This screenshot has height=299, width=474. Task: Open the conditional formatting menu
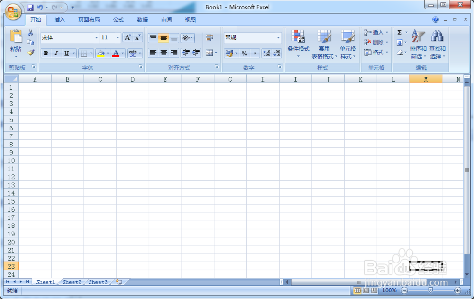coord(298,44)
